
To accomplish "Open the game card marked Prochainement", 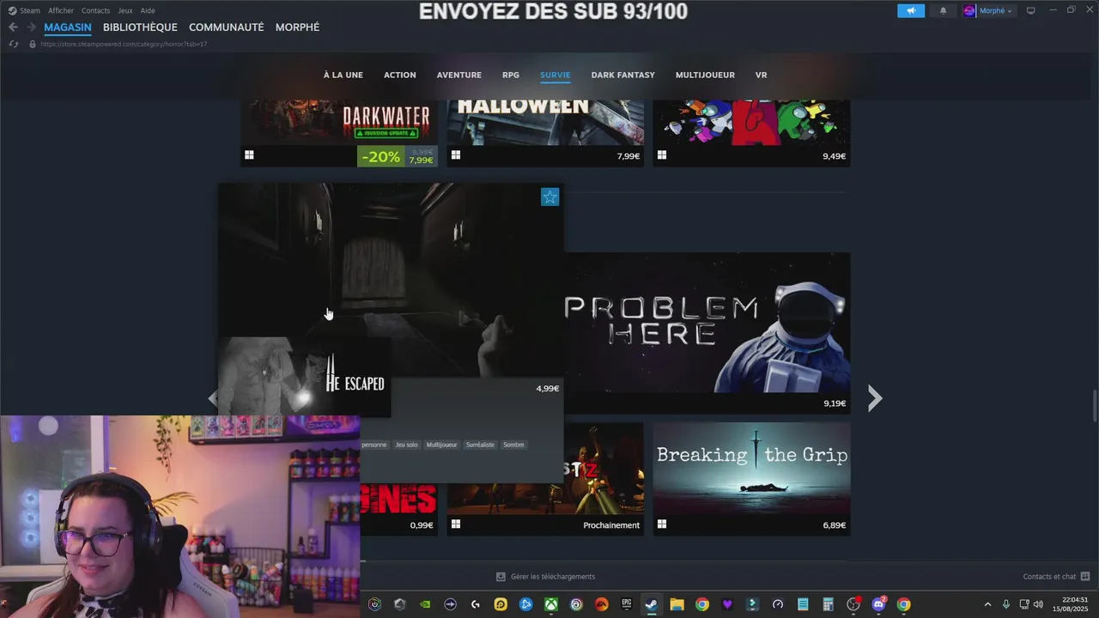I will [x=545, y=478].
